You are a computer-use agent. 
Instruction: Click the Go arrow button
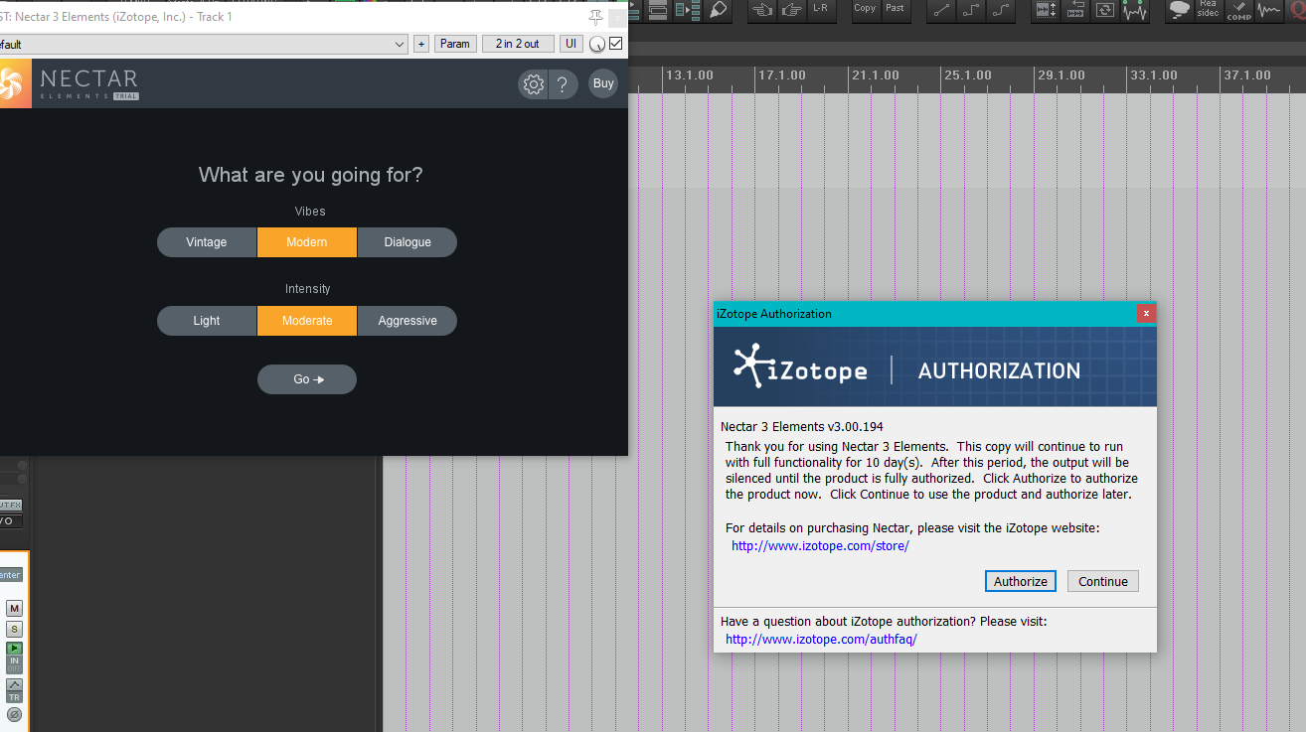307,379
